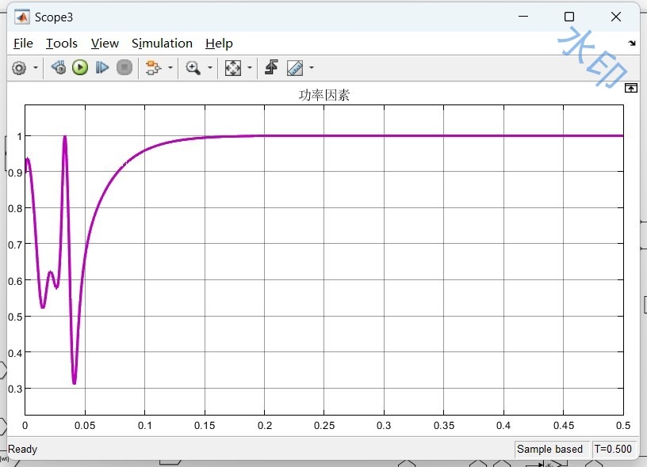Expand the configuration gear dropdown arrow
Image resolution: width=647 pixels, height=467 pixels.
[36, 68]
